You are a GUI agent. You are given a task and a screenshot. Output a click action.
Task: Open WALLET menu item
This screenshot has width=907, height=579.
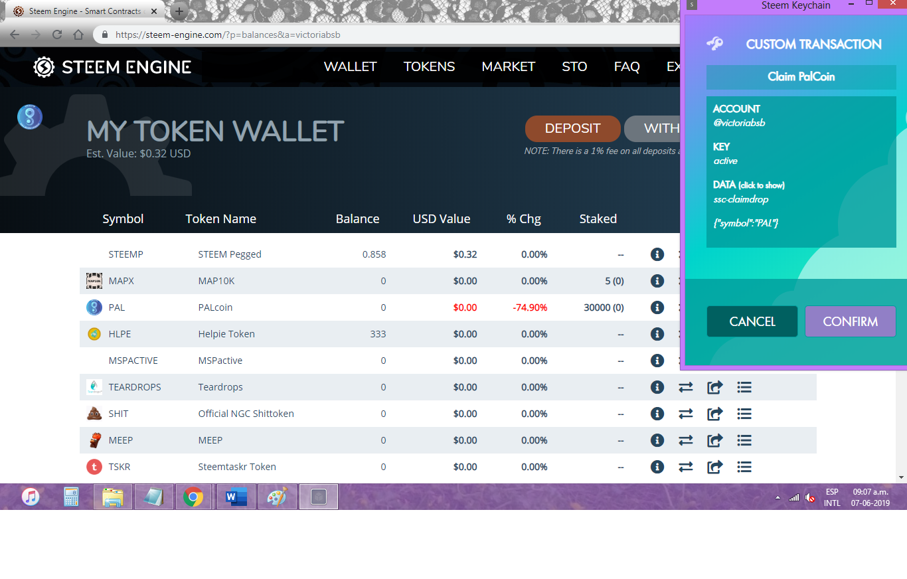pos(350,66)
